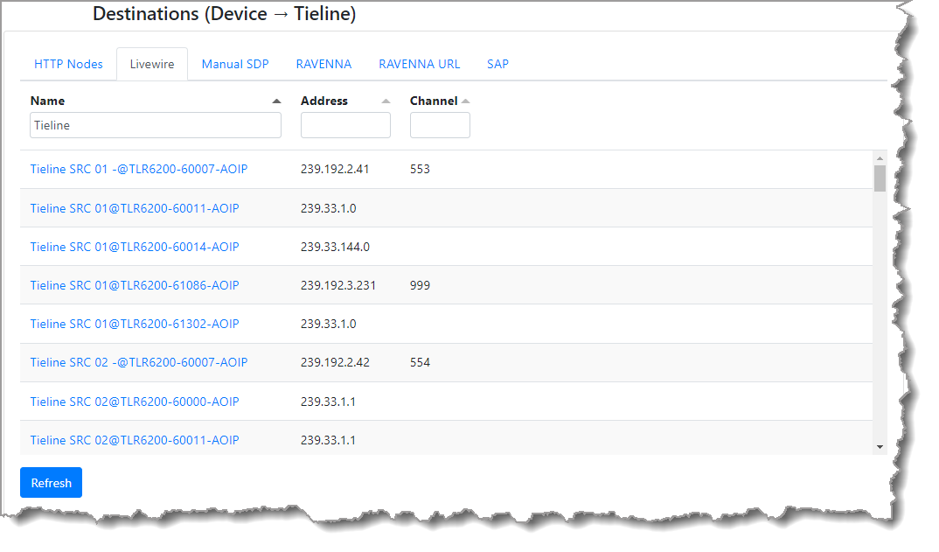
Task: Open Tieline SRC 02@TLR6200-60000-AOIP link
Action: pyautogui.click(x=135, y=402)
